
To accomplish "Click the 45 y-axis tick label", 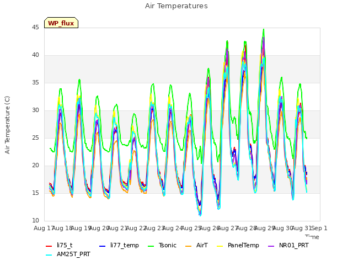I will [35, 28].
